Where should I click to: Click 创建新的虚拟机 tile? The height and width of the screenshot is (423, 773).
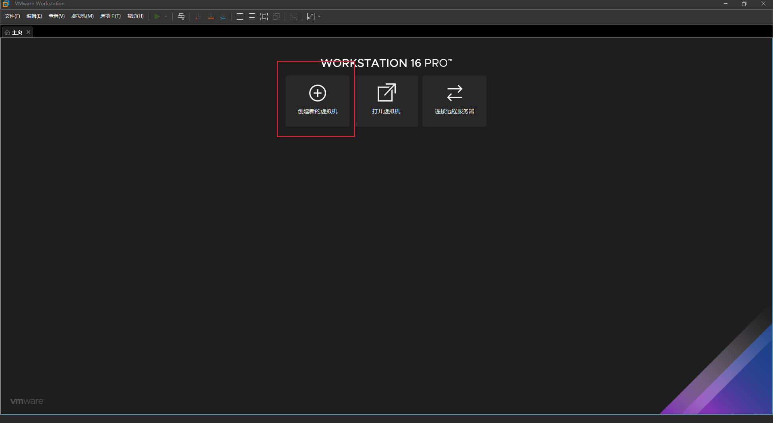pos(318,101)
